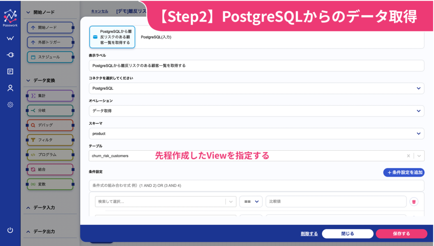Delete the condition row with trash icon

[414, 202]
